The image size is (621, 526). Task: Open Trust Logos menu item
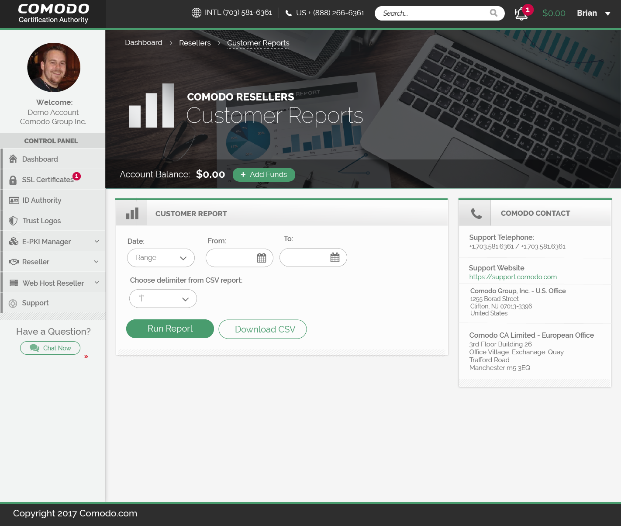coord(53,221)
